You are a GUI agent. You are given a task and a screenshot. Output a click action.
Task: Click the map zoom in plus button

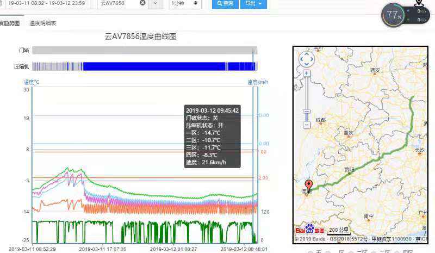coord(307,73)
